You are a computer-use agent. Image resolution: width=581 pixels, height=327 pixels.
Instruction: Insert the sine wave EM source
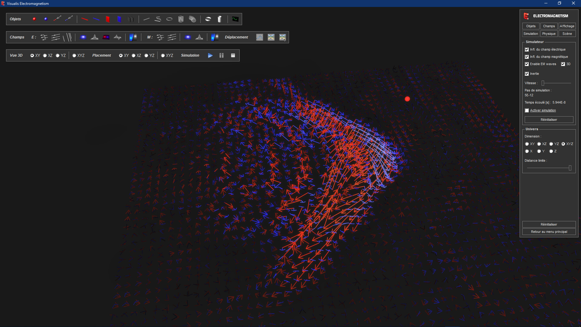pos(235,19)
